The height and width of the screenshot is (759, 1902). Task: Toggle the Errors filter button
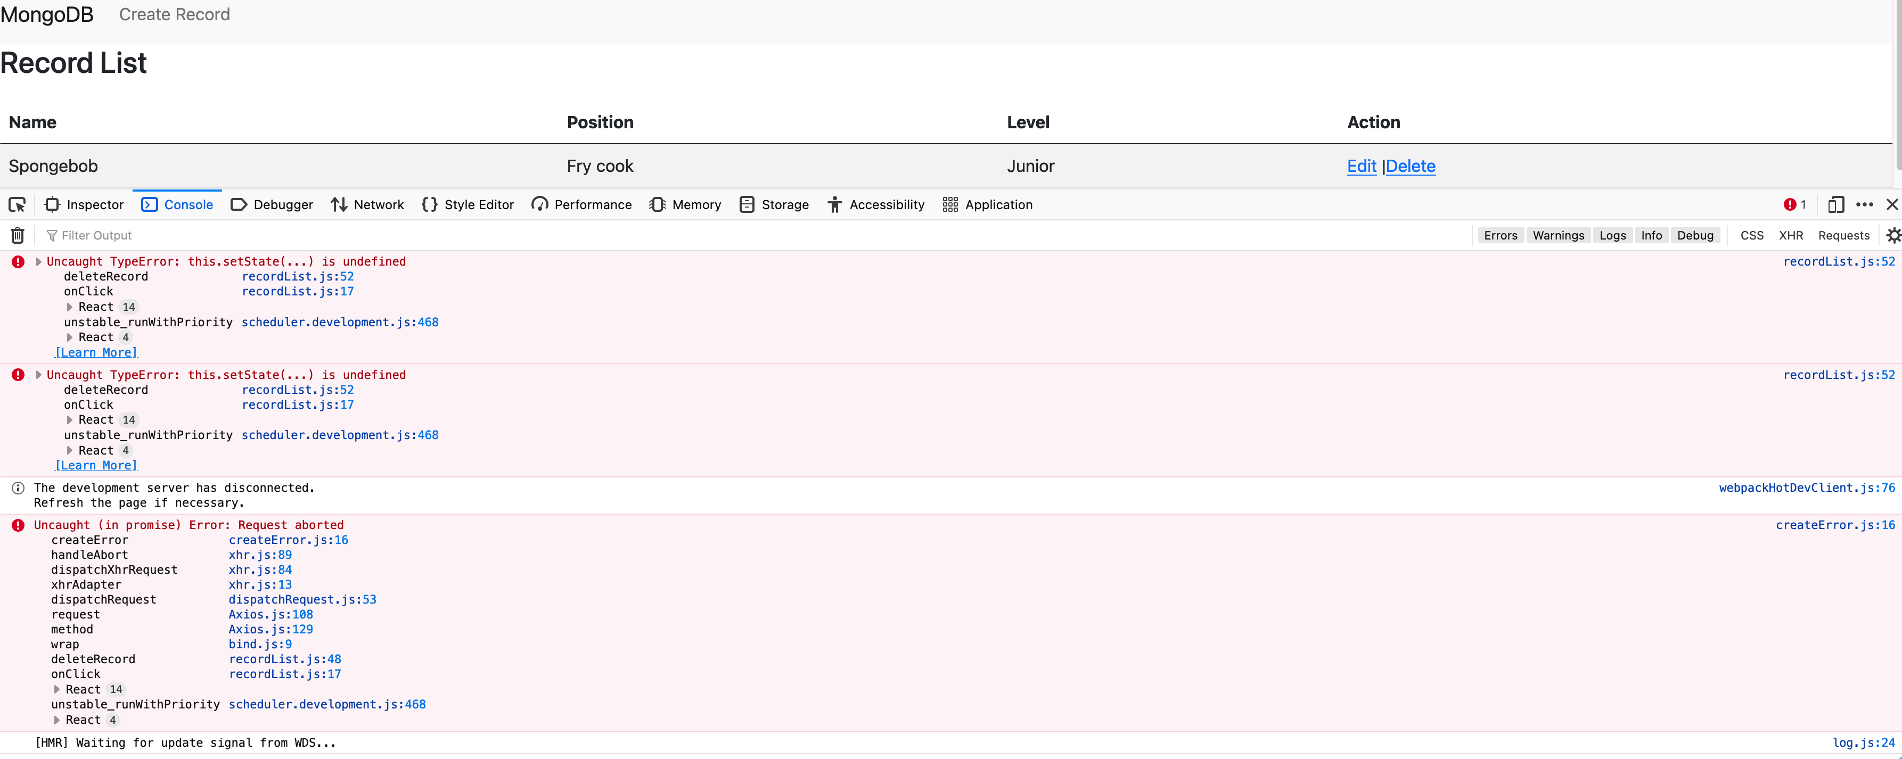click(x=1501, y=235)
